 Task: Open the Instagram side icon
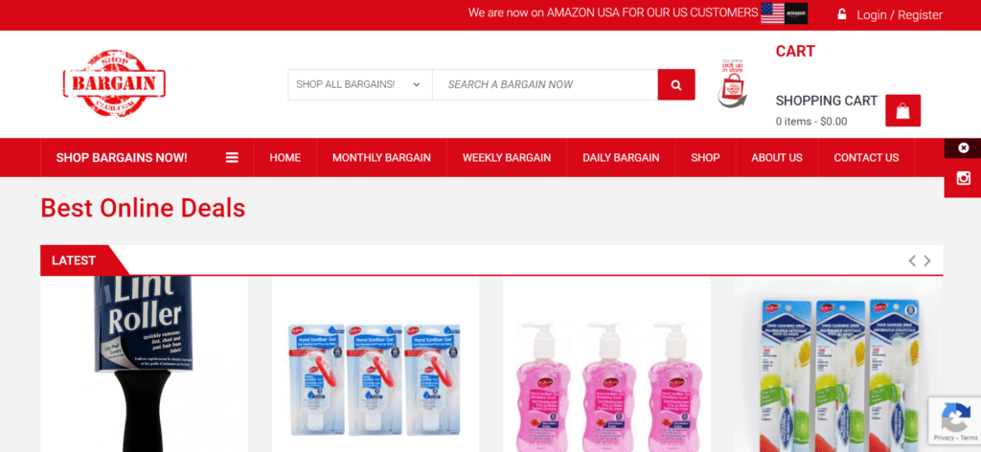[963, 178]
